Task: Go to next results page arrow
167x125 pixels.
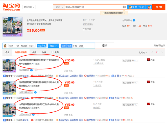Action: point(162,52)
